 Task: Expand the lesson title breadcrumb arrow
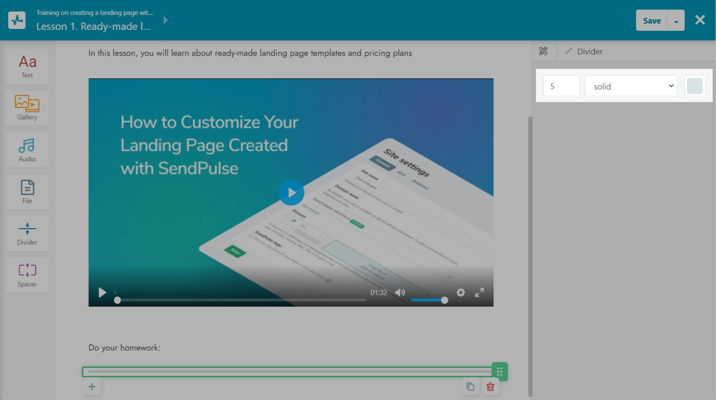click(x=166, y=21)
